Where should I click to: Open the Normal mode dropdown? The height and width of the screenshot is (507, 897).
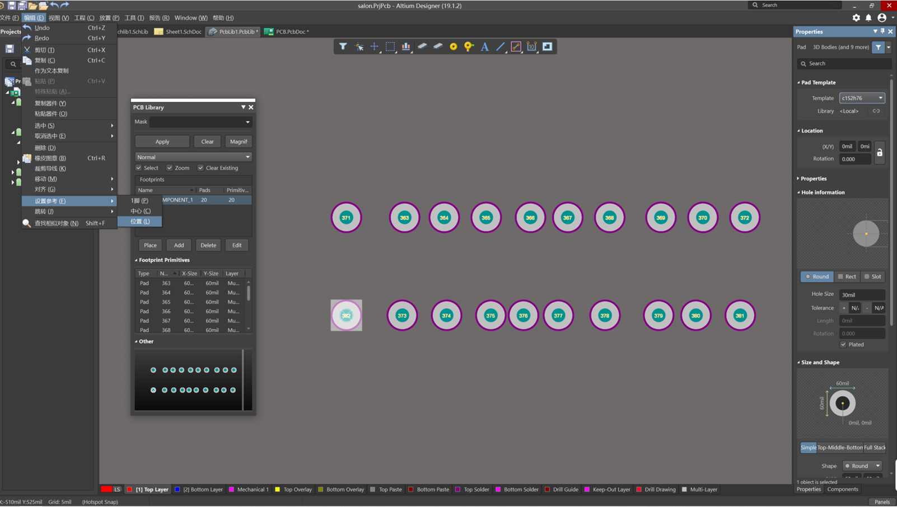tap(193, 157)
